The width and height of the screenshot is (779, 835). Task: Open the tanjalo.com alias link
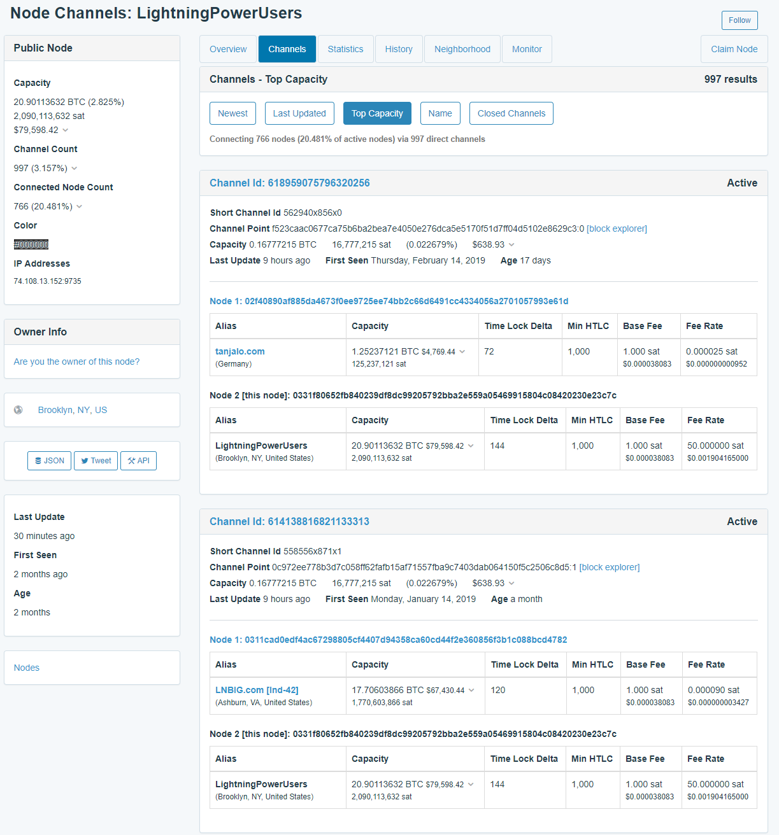[x=240, y=351]
